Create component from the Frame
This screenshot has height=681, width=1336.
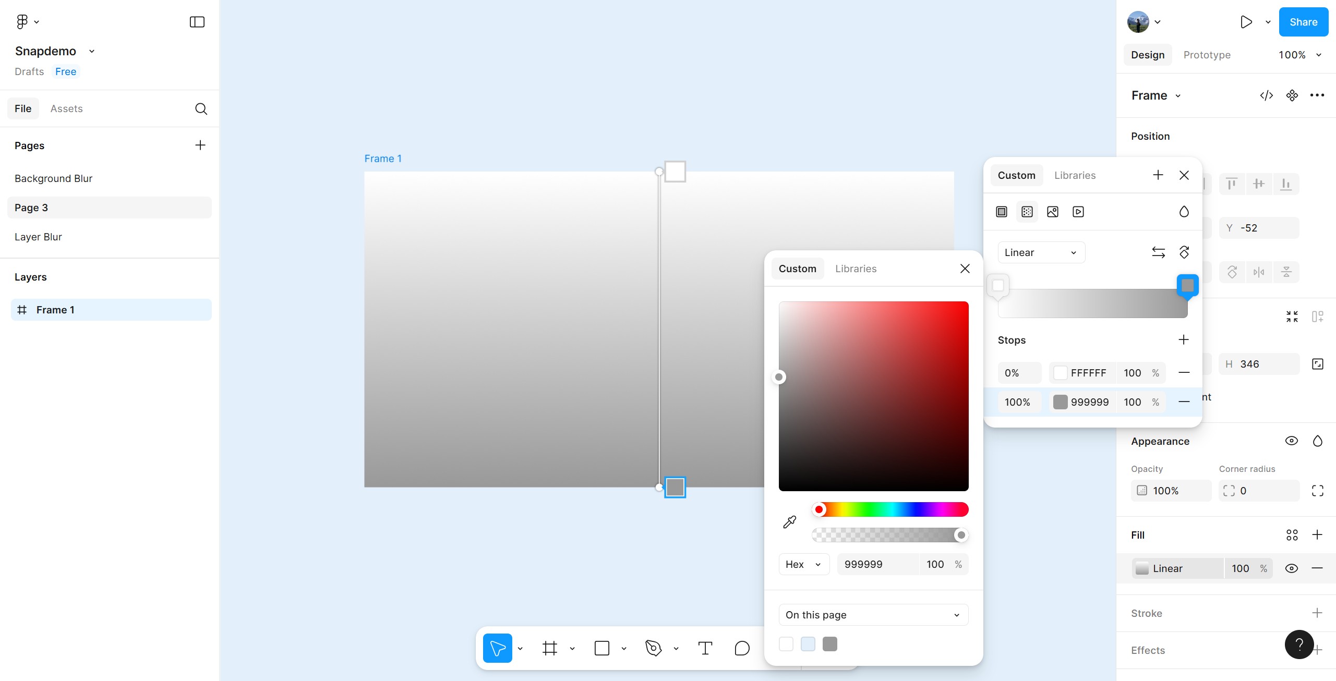pos(1292,95)
